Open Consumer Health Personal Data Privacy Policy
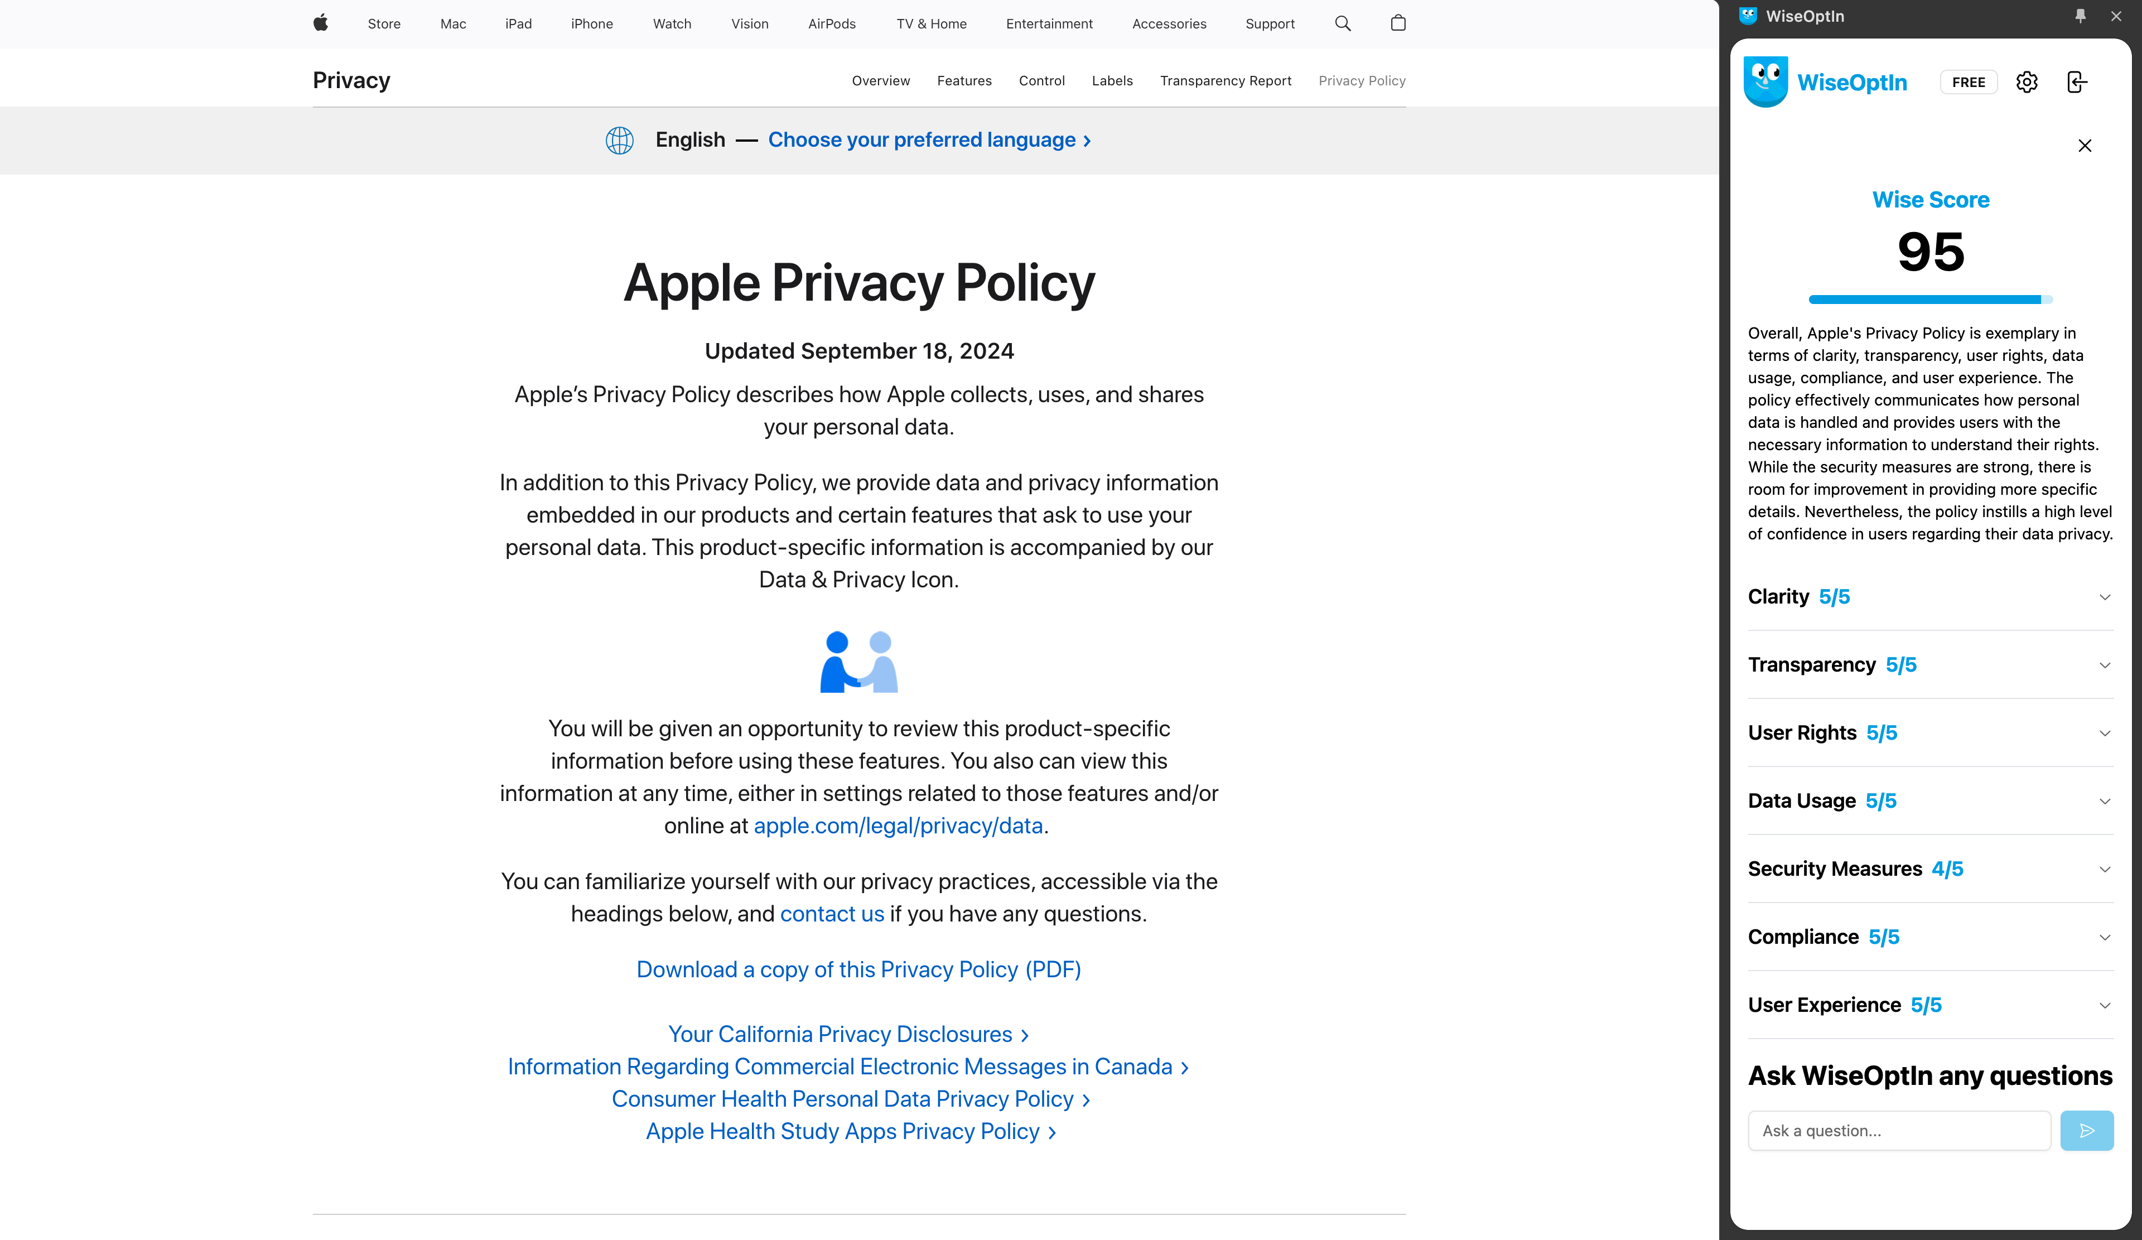Viewport: 2142px width, 1240px height. click(x=850, y=1099)
